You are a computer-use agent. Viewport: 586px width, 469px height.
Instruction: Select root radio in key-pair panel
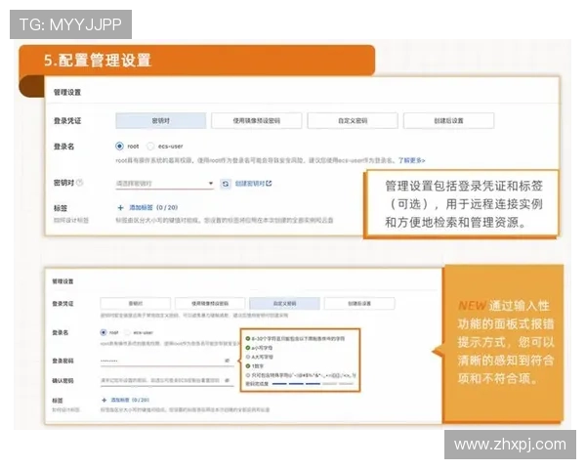point(119,147)
